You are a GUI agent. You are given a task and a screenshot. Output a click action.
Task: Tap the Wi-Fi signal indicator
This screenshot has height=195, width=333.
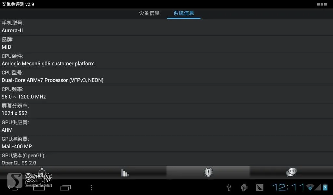pos(310,187)
